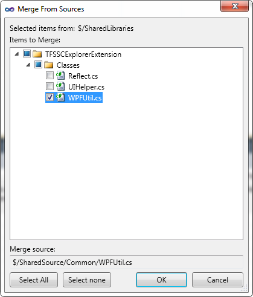Click the infinity icon in title bar
This screenshot has width=253, height=297.
coord(10,9)
